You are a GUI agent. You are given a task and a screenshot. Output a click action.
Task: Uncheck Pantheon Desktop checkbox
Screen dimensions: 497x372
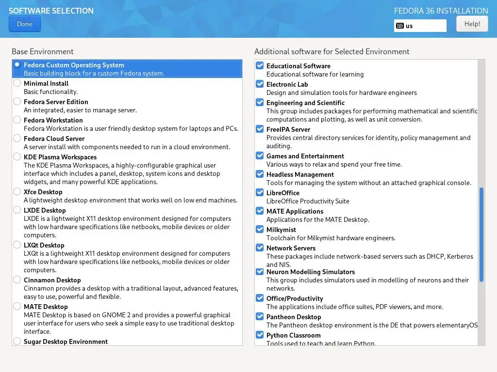(260, 316)
